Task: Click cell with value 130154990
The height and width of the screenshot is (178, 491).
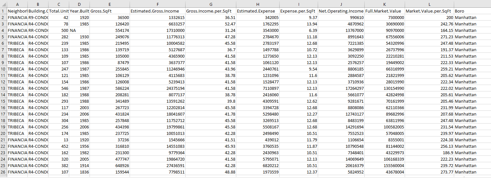Action: (x=384, y=88)
